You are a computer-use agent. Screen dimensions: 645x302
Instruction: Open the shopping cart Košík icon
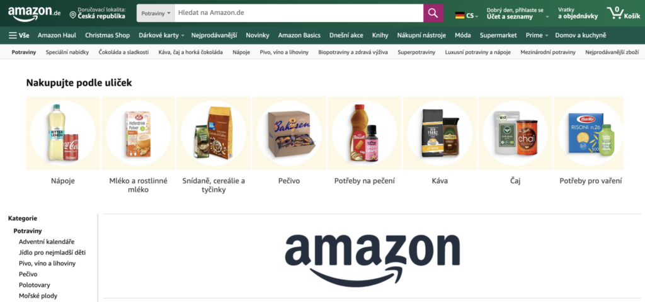[x=623, y=13]
